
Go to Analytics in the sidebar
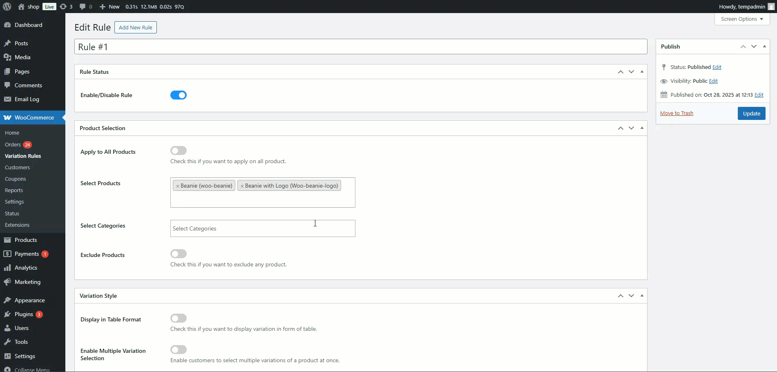[26, 268]
